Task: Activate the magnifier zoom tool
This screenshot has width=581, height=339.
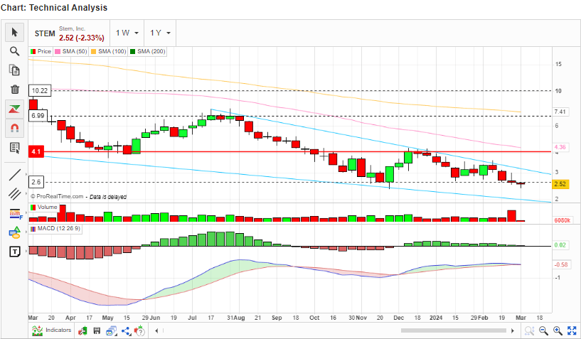Action: pos(14,51)
